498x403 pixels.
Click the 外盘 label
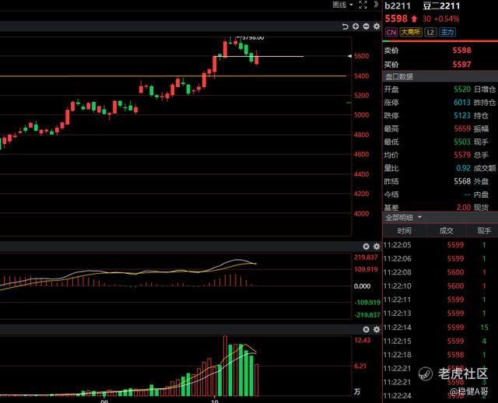click(x=481, y=181)
